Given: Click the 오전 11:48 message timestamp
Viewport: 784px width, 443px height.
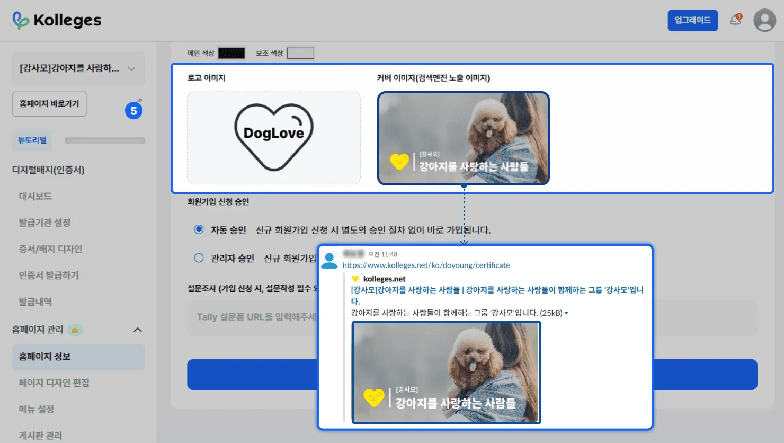Looking at the screenshot, I should [382, 254].
